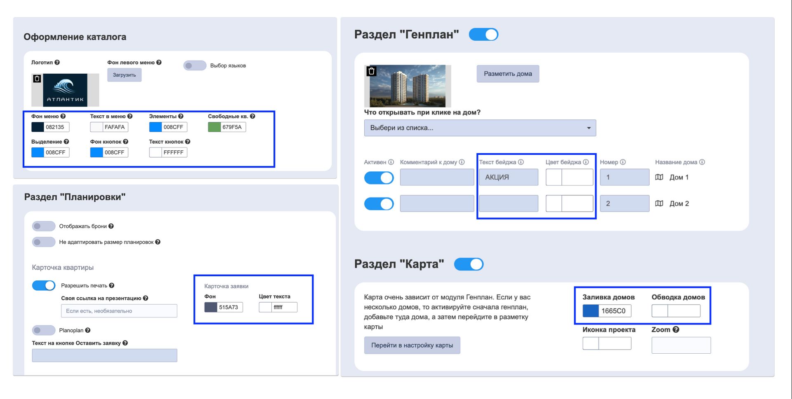The height and width of the screenshot is (399, 792).
Task: Edit the Номер field with value 2
Action: 625,203
